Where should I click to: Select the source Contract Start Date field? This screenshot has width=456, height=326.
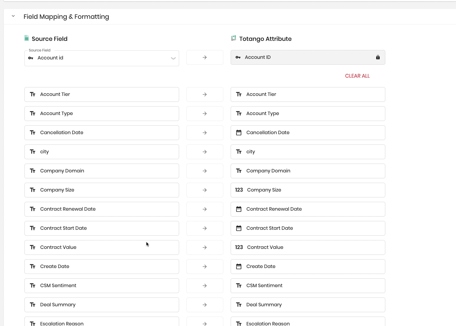click(x=102, y=228)
